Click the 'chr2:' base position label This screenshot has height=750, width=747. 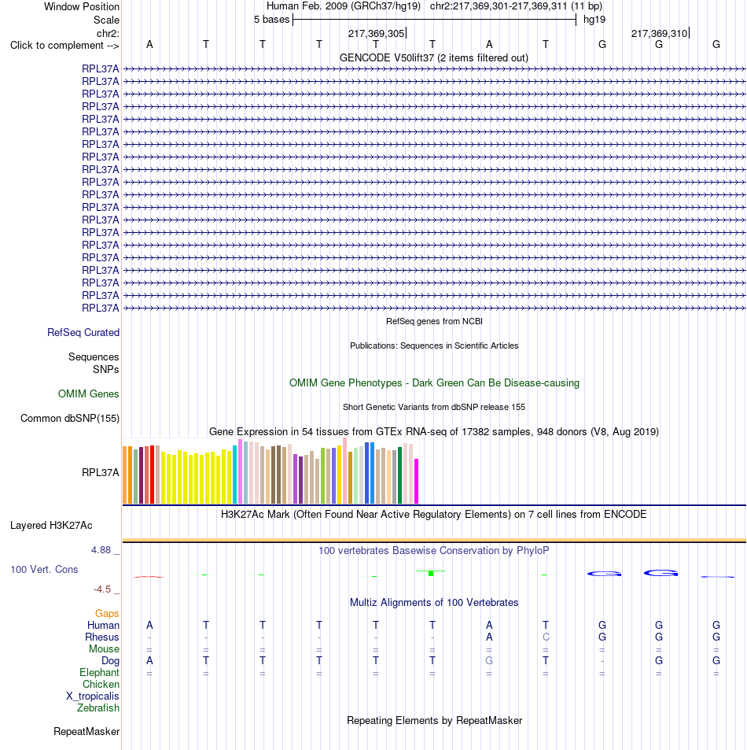[108, 34]
